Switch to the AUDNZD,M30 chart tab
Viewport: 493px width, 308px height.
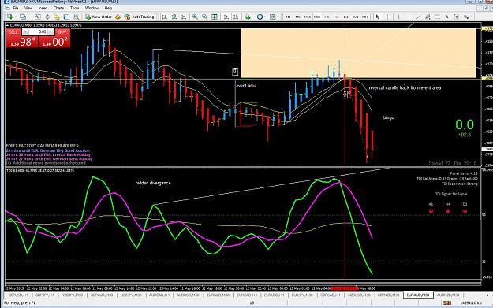pos(448,295)
